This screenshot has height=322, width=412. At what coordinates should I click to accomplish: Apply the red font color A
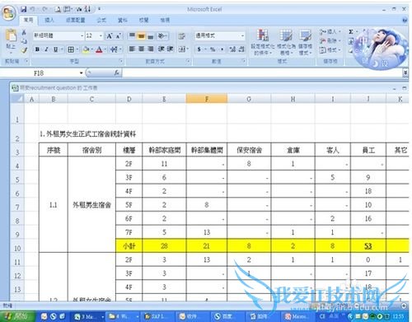click(99, 49)
